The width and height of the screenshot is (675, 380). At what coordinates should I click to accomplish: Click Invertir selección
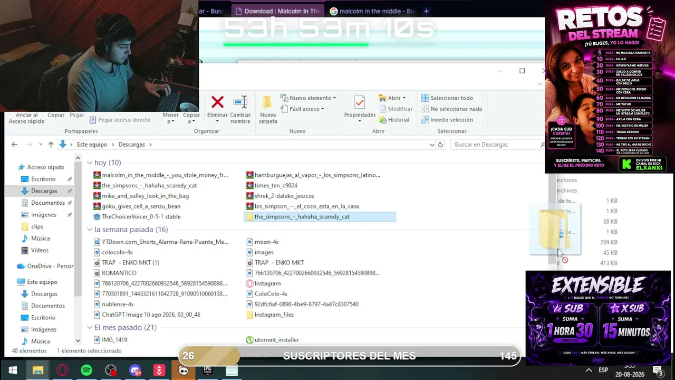[x=447, y=120]
